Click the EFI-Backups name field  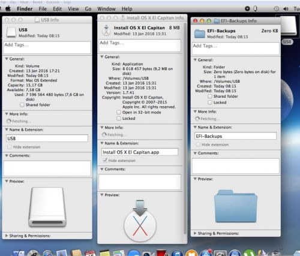235,136
